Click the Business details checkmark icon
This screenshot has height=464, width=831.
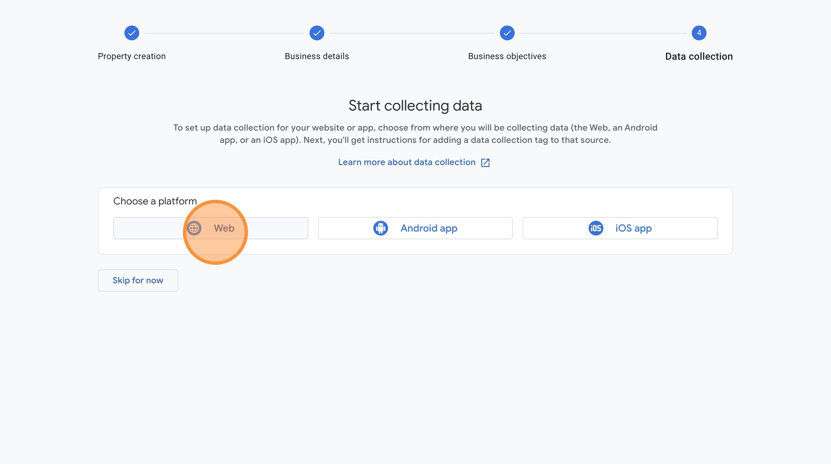317,33
